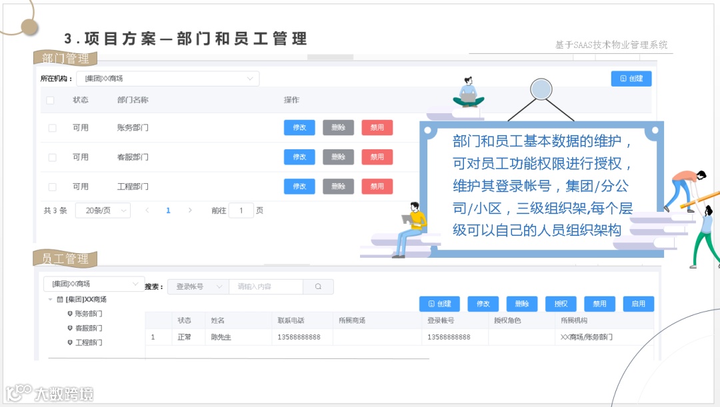Click 登录帐号 column header in employee table
The width and height of the screenshot is (720, 407).
coord(441,320)
